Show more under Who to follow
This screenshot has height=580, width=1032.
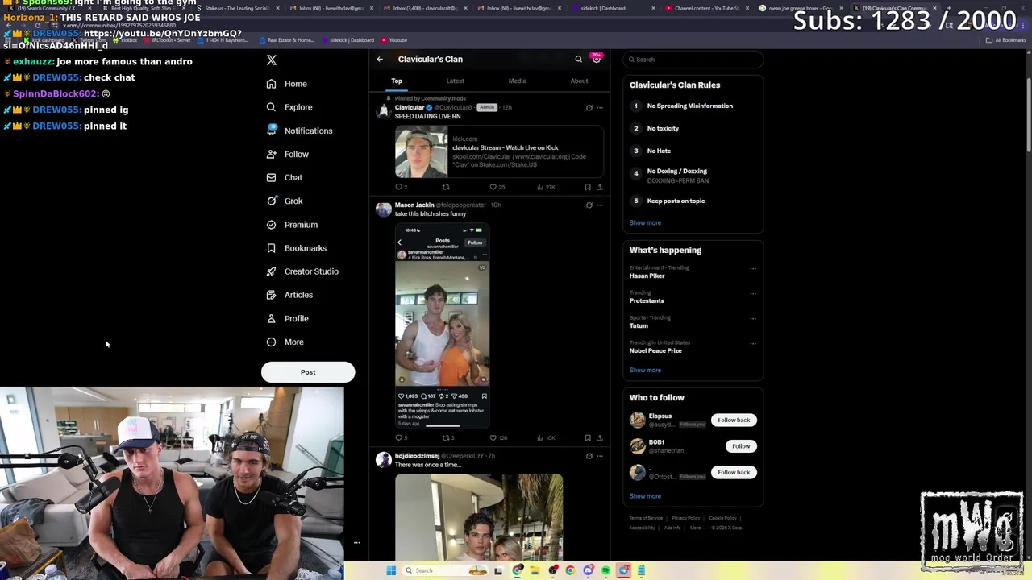pos(645,496)
